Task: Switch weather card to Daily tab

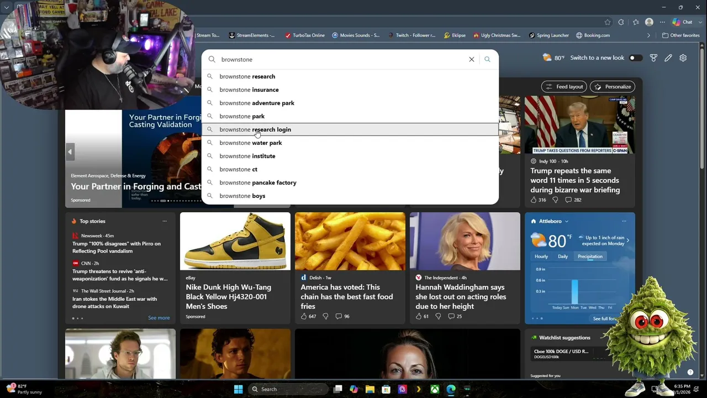Action: click(x=563, y=256)
